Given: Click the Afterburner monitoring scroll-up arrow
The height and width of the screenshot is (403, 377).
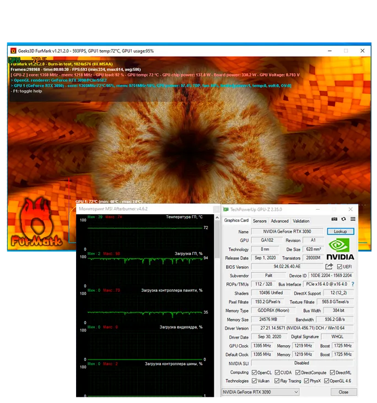Looking at the screenshot, I should (217, 217).
